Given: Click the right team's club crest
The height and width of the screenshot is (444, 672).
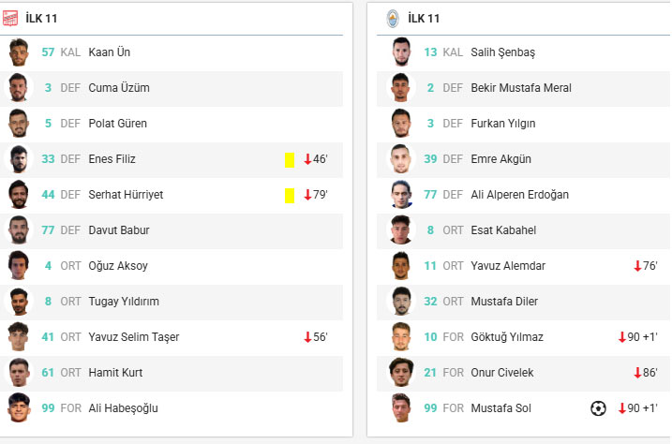Looking at the screenshot, I should pos(393,18).
